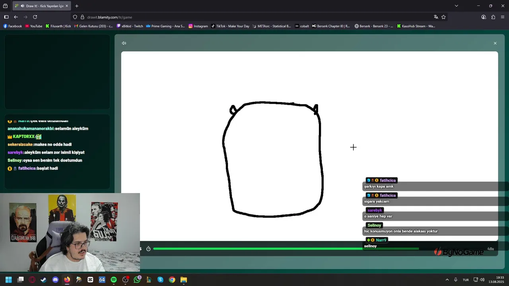The image size is (509, 286).
Task: Click the tracking protection shield icon
Action: [75, 17]
